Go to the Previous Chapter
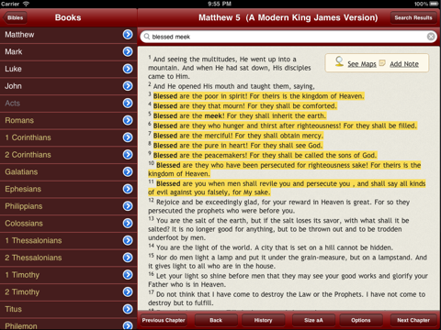 click(x=164, y=320)
